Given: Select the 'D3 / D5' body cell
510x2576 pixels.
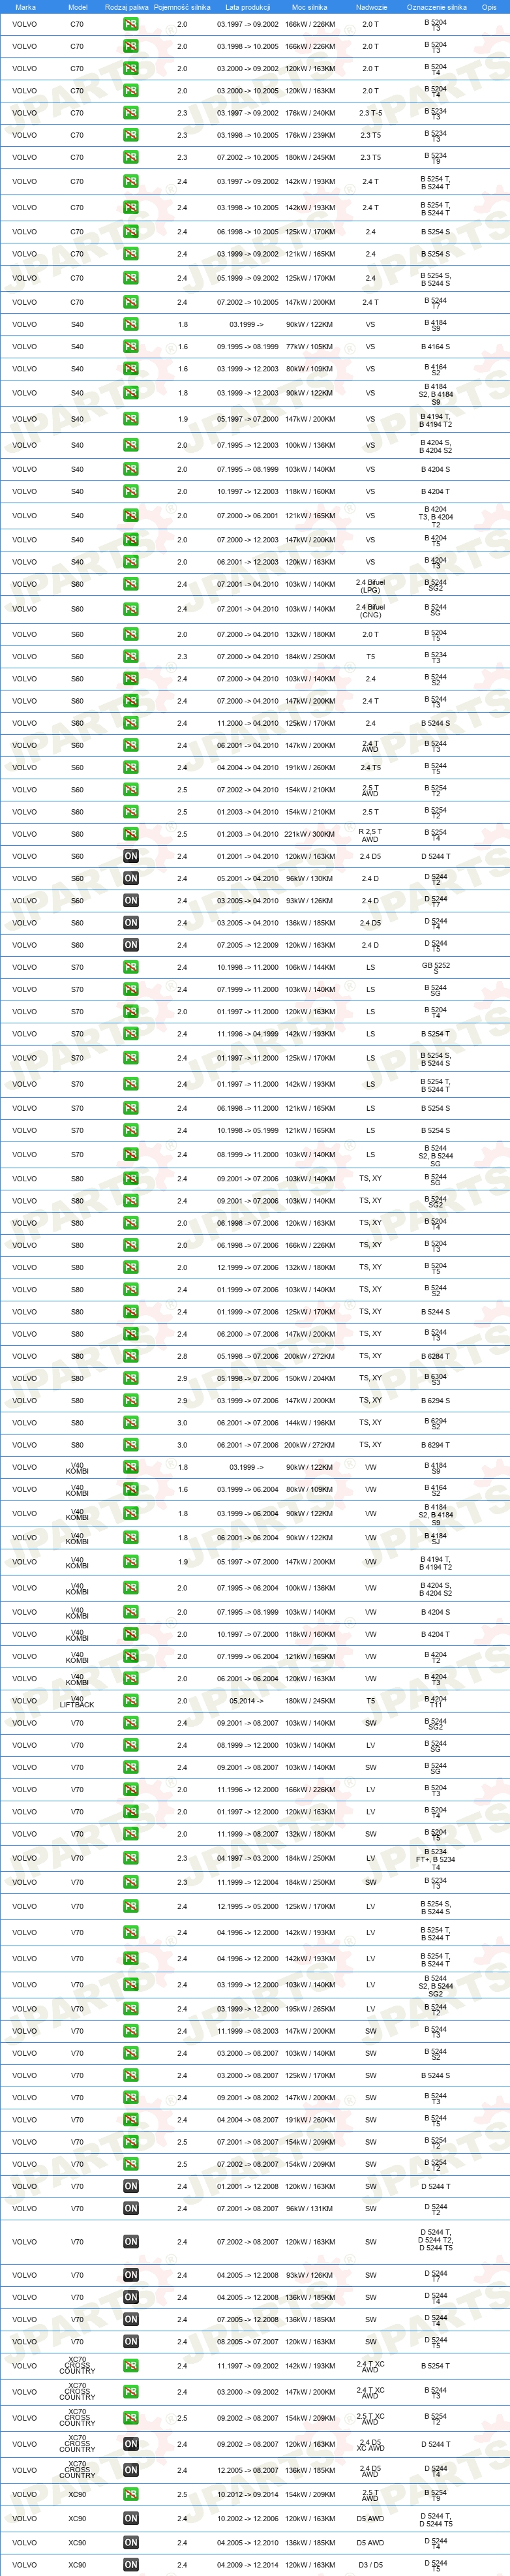Looking at the screenshot, I should [370, 2564].
